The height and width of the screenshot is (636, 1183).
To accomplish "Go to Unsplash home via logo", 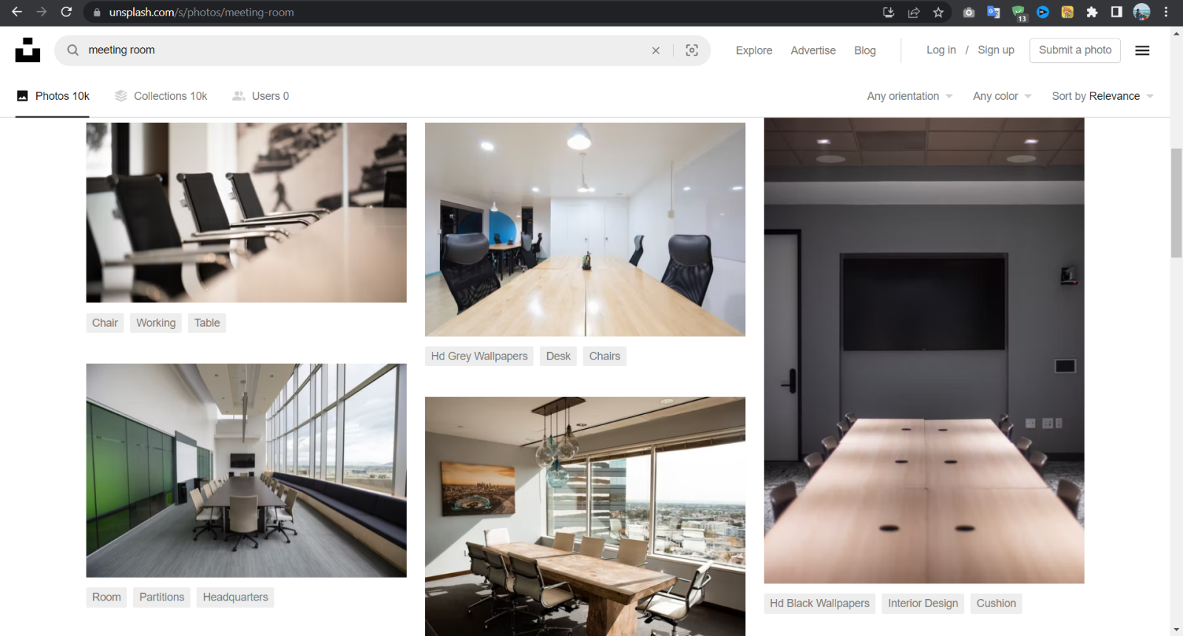I will (27, 50).
